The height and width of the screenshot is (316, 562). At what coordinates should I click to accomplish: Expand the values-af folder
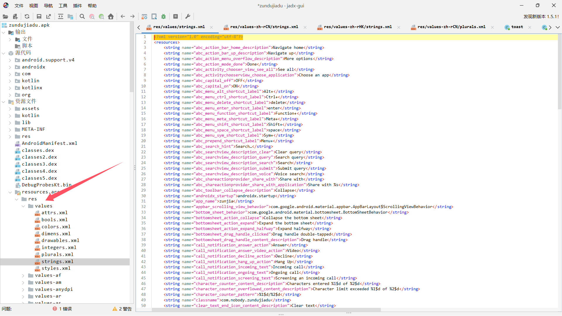[23, 275]
